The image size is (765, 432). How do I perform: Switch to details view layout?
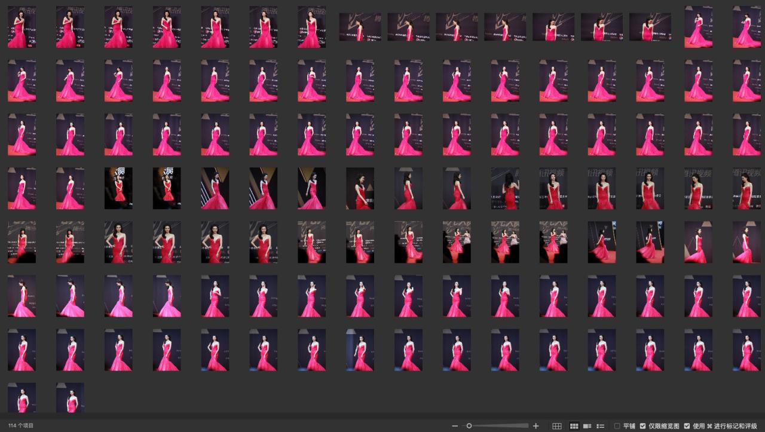(587, 426)
